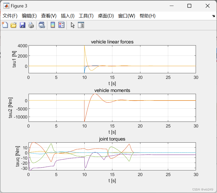The image size is (217, 193).
Task: Click the 4000 tick label on tau1 axis
Action: click(22, 46)
